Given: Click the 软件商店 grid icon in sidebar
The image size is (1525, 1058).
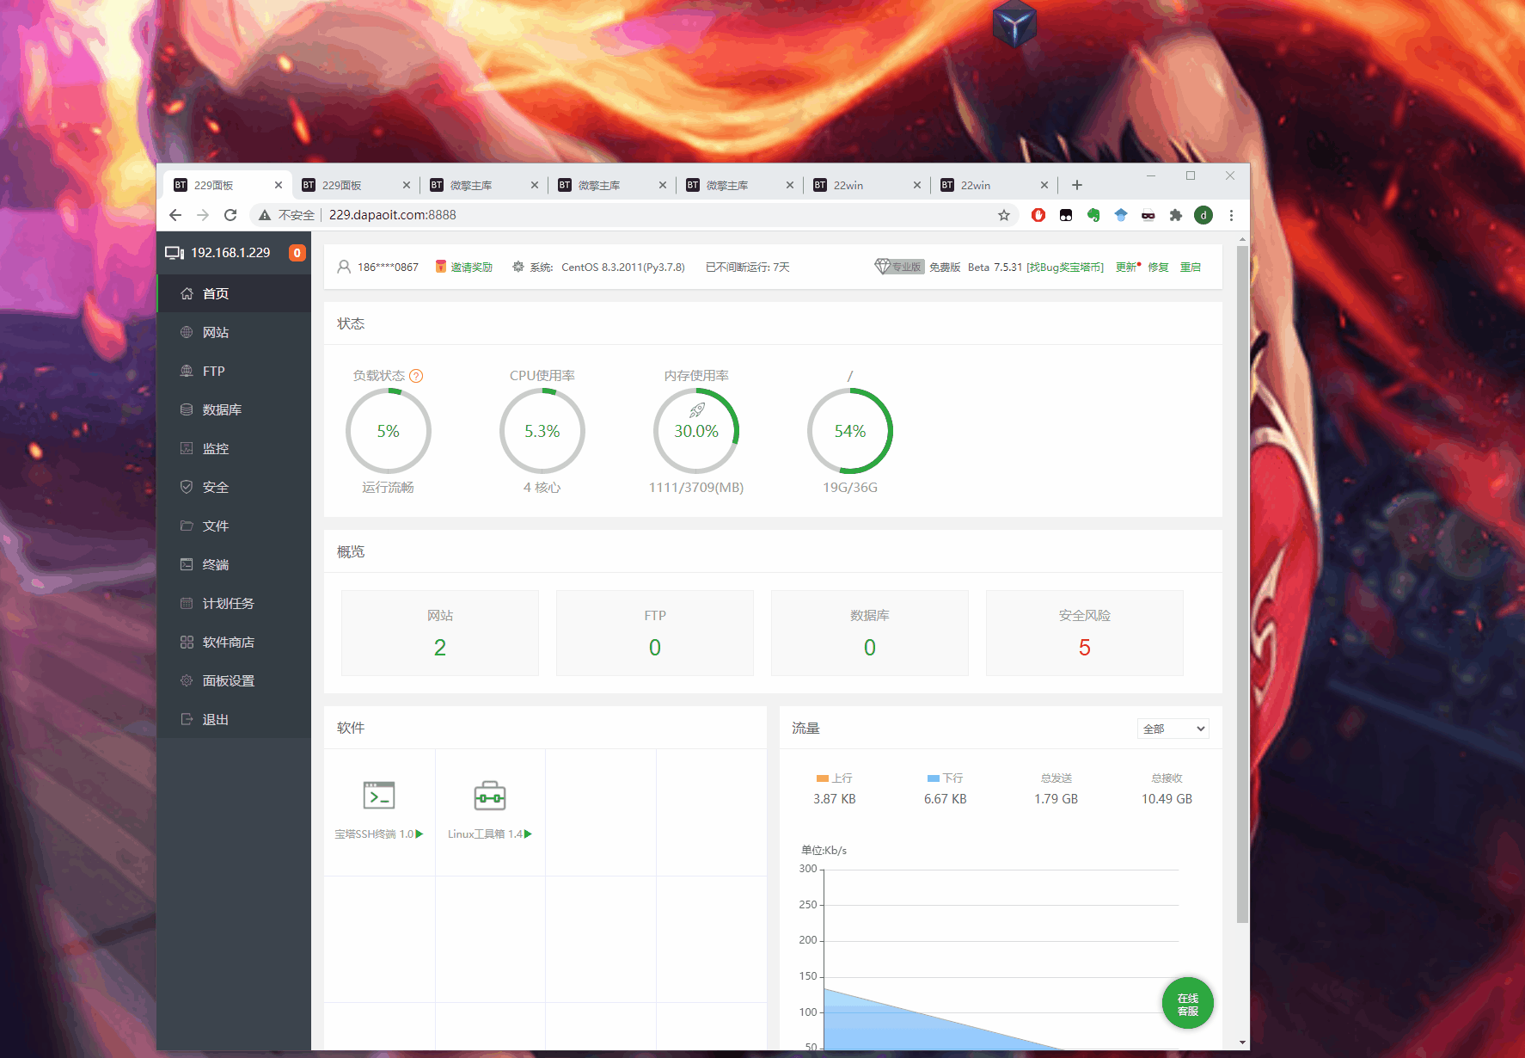Looking at the screenshot, I should (x=187, y=642).
